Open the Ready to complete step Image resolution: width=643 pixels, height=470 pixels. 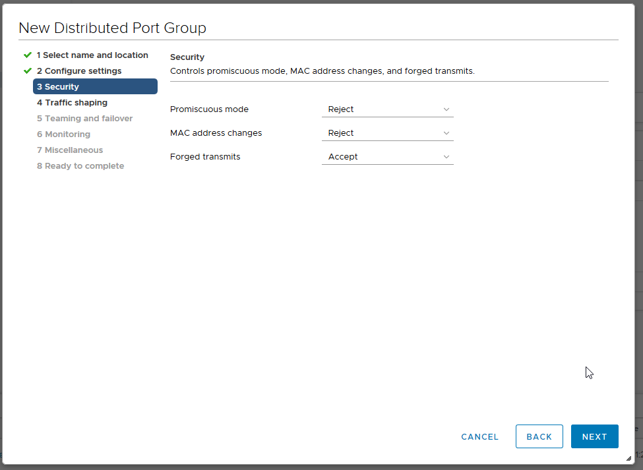pos(80,165)
